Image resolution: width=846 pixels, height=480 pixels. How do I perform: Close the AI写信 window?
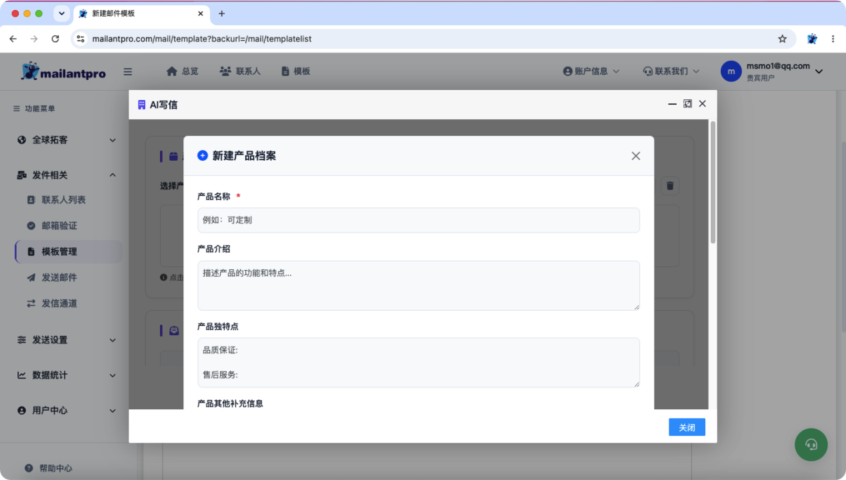(703, 104)
